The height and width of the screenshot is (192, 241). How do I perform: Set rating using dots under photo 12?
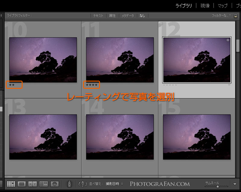tap(170, 85)
